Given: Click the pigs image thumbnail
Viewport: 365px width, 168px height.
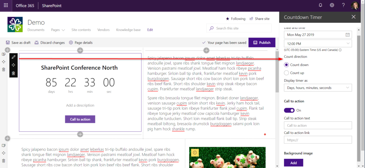Looking at the screenshot, I should [227, 157].
